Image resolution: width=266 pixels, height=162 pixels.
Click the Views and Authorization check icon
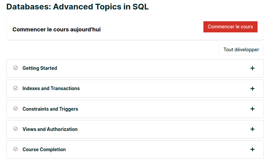(16, 129)
